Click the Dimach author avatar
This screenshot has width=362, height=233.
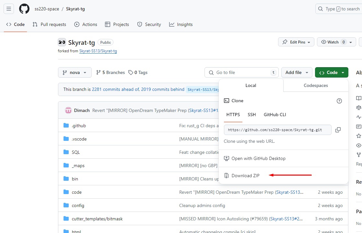click(68, 110)
